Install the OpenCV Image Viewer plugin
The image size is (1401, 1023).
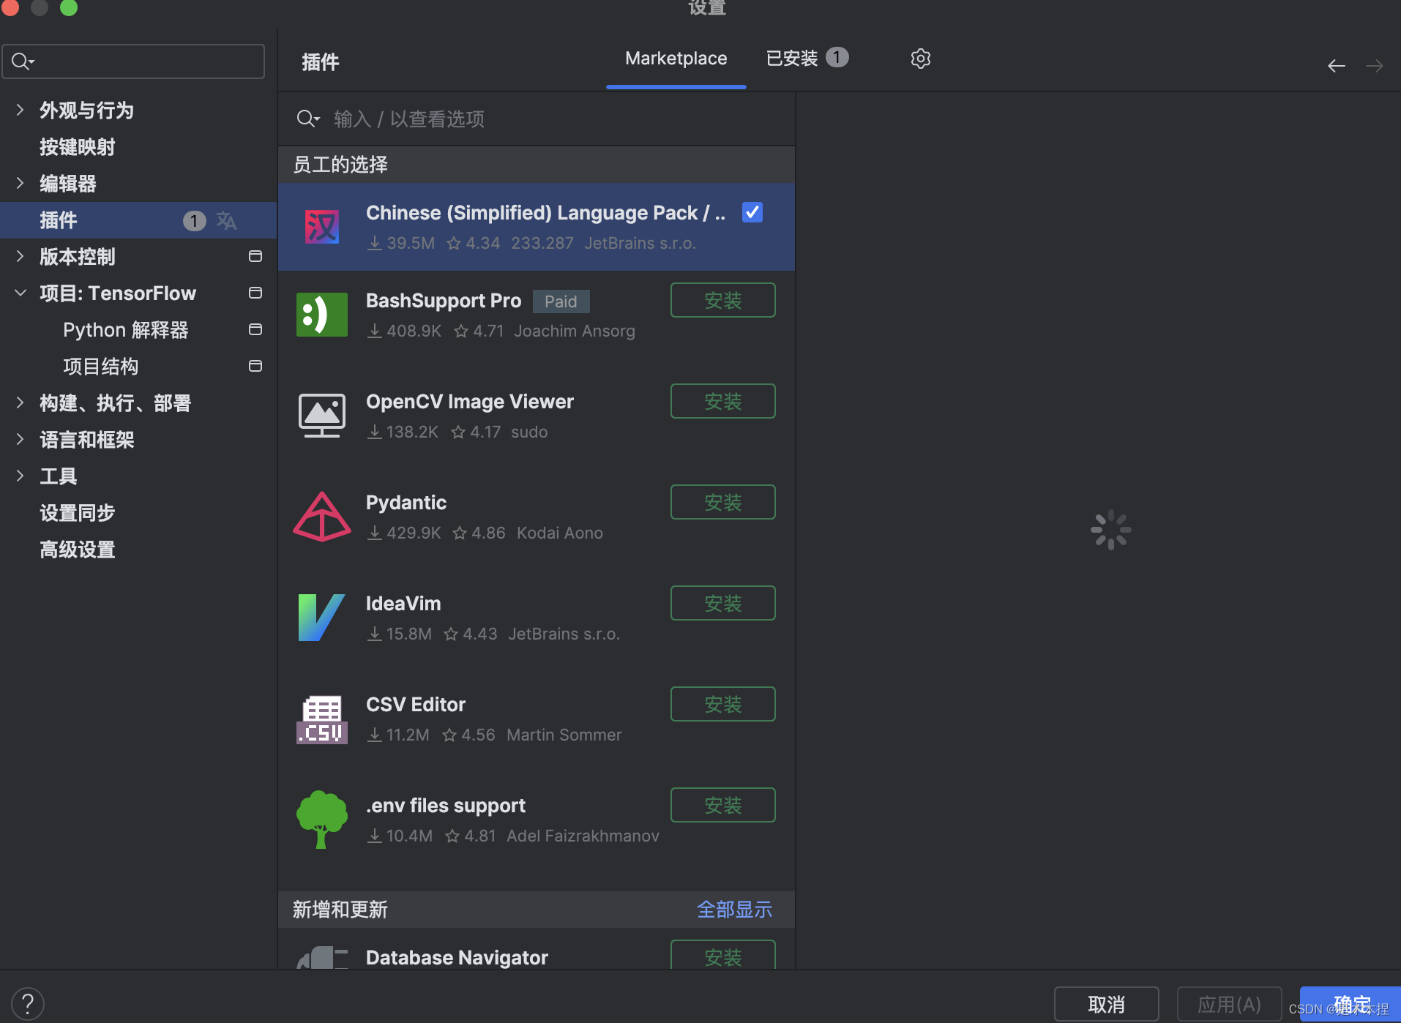(722, 401)
